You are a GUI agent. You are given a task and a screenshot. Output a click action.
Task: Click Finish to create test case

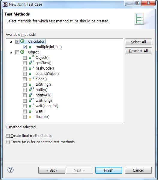pos(109,170)
